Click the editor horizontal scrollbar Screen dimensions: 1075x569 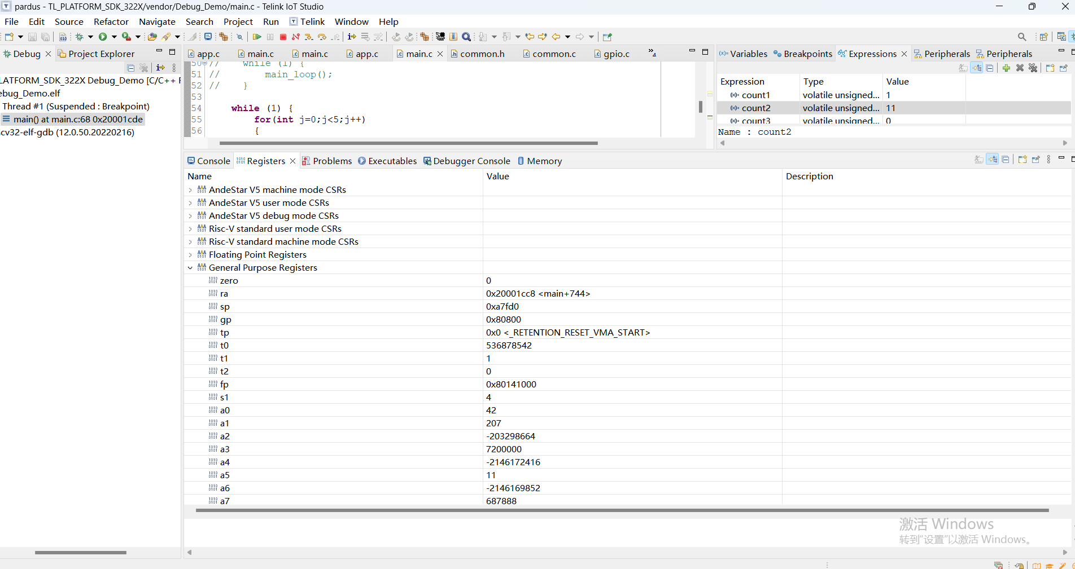tap(408, 143)
